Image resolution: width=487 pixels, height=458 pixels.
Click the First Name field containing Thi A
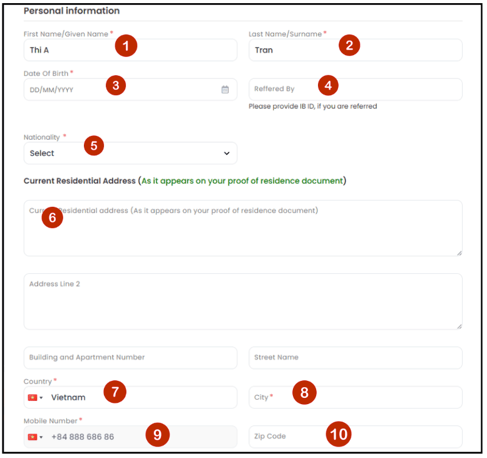click(130, 49)
